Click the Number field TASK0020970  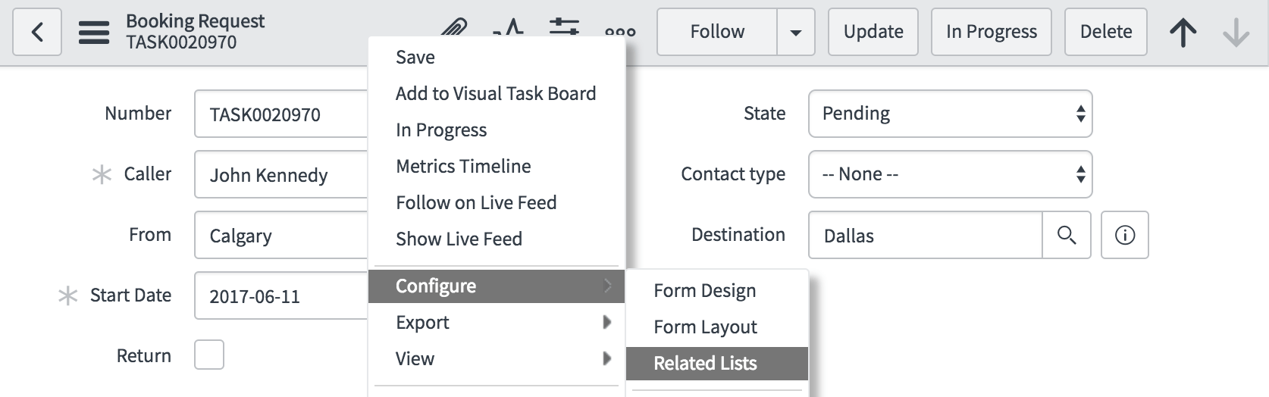point(281,114)
